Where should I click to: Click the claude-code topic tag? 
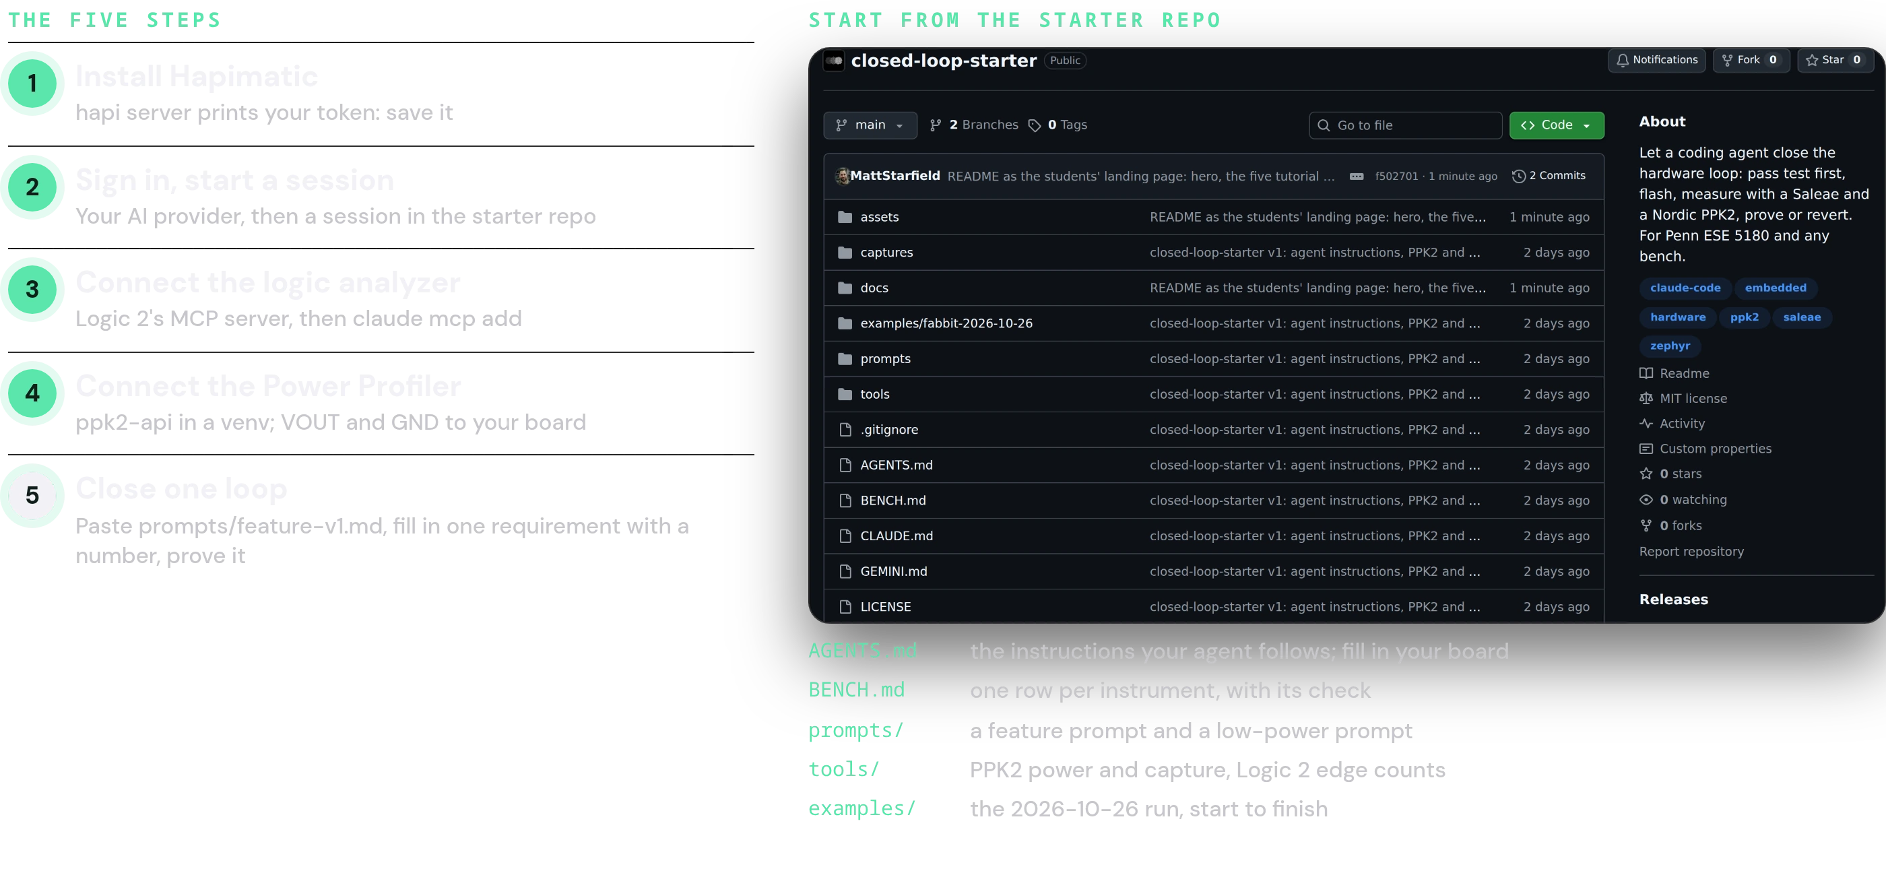click(1685, 288)
